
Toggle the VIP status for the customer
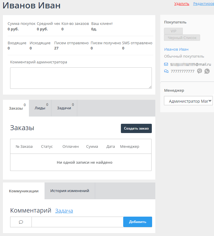173,31
